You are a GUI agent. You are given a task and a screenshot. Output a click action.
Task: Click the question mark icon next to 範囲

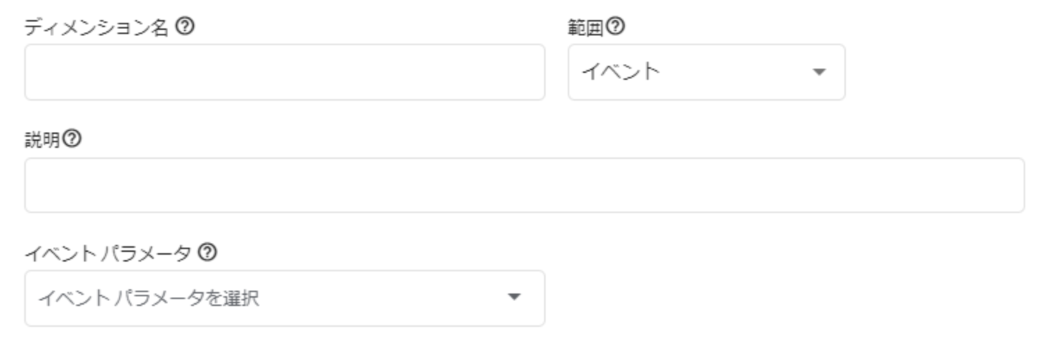615,27
